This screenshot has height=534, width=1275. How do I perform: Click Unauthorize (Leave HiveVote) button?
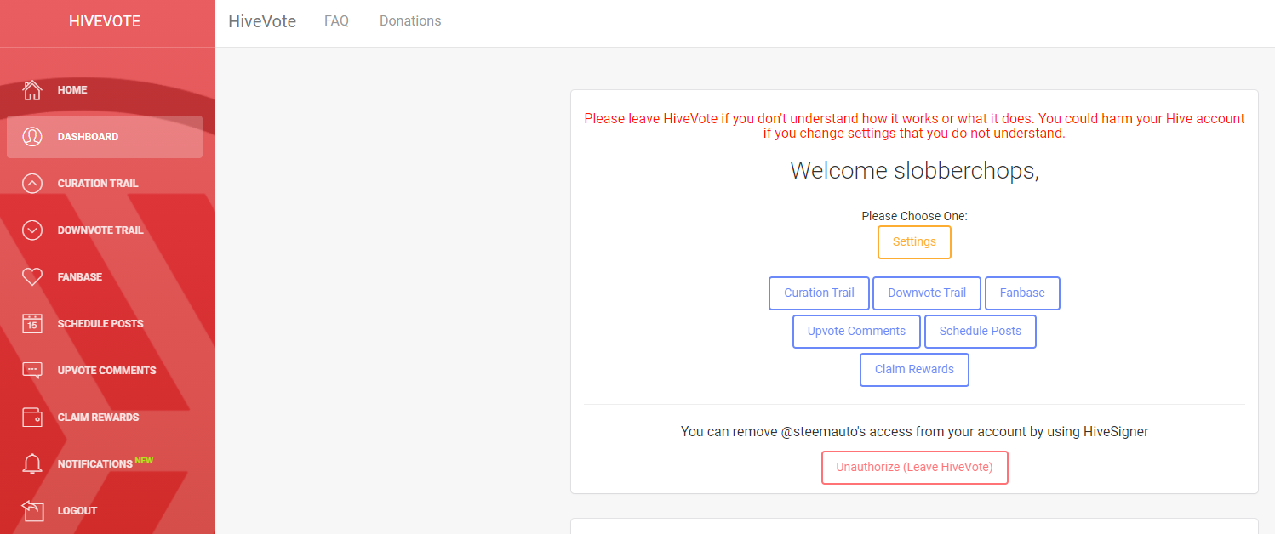pos(914,468)
